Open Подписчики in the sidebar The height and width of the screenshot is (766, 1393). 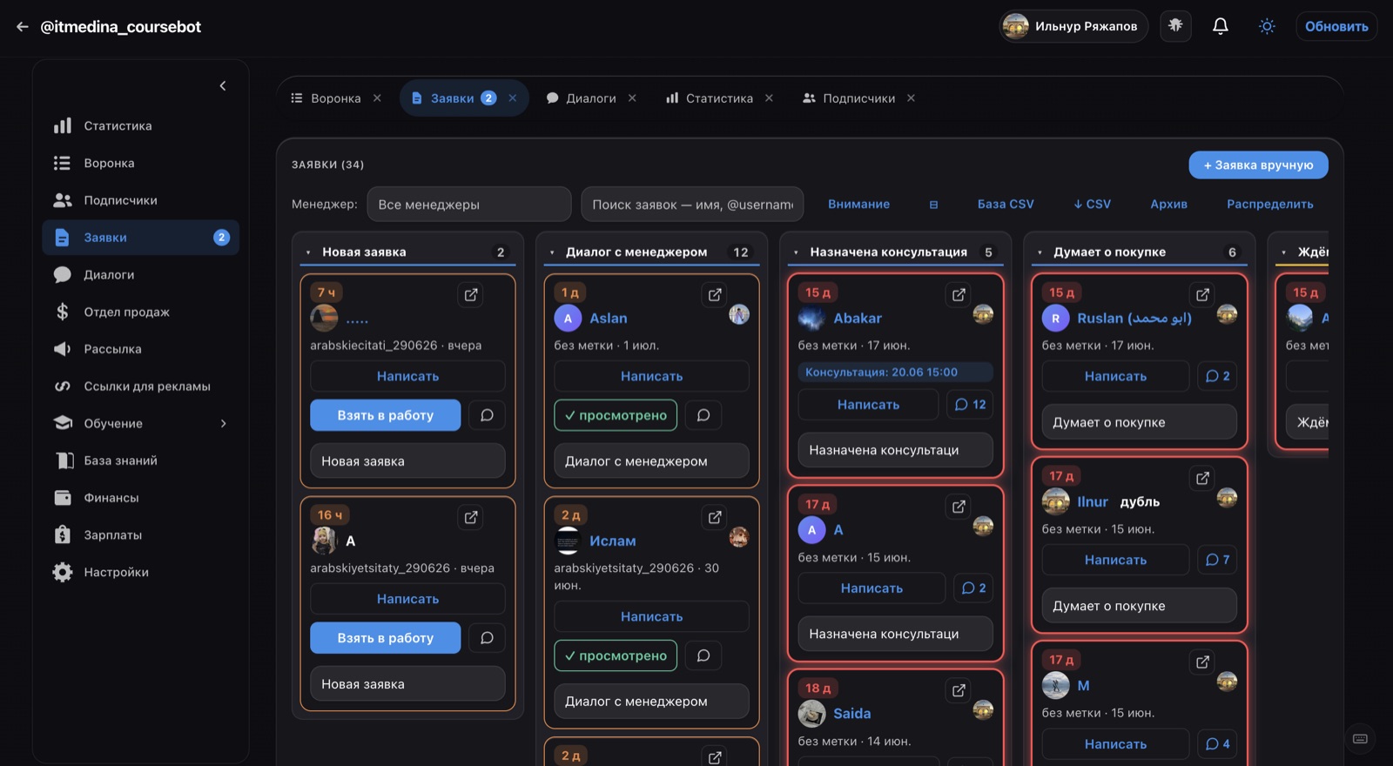tap(140, 200)
